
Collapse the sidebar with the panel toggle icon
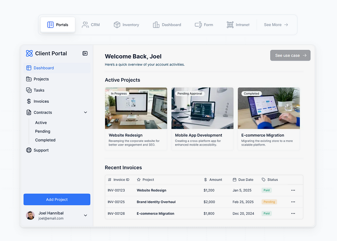[85, 53]
